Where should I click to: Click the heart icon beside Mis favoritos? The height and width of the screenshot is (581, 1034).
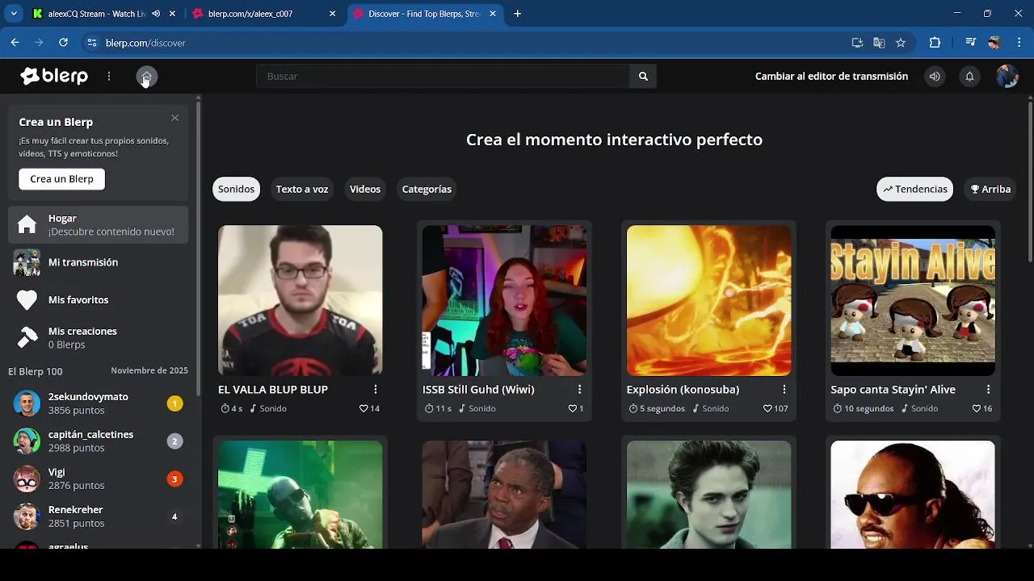(27, 300)
